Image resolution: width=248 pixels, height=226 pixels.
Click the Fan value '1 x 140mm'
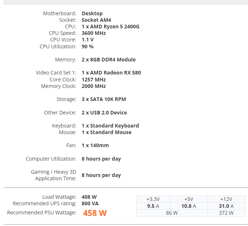click(95, 145)
